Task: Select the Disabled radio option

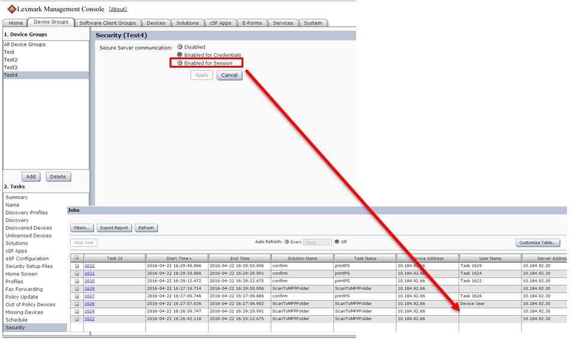Action: point(180,47)
